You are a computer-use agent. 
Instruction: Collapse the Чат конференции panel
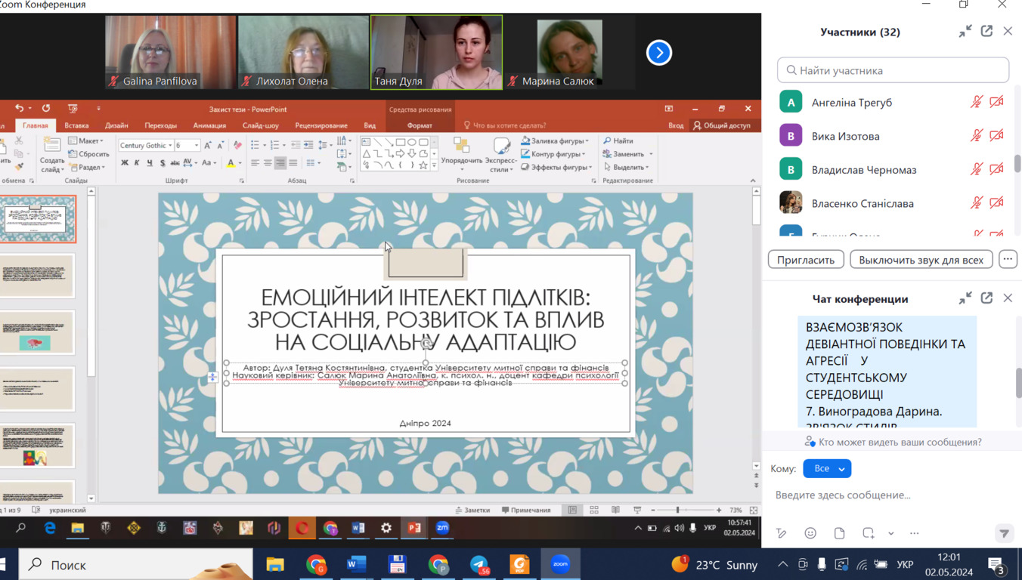pos(965,298)
